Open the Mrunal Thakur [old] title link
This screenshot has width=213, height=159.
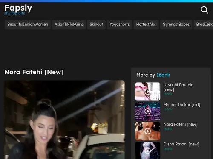click(x=182, y=105)
